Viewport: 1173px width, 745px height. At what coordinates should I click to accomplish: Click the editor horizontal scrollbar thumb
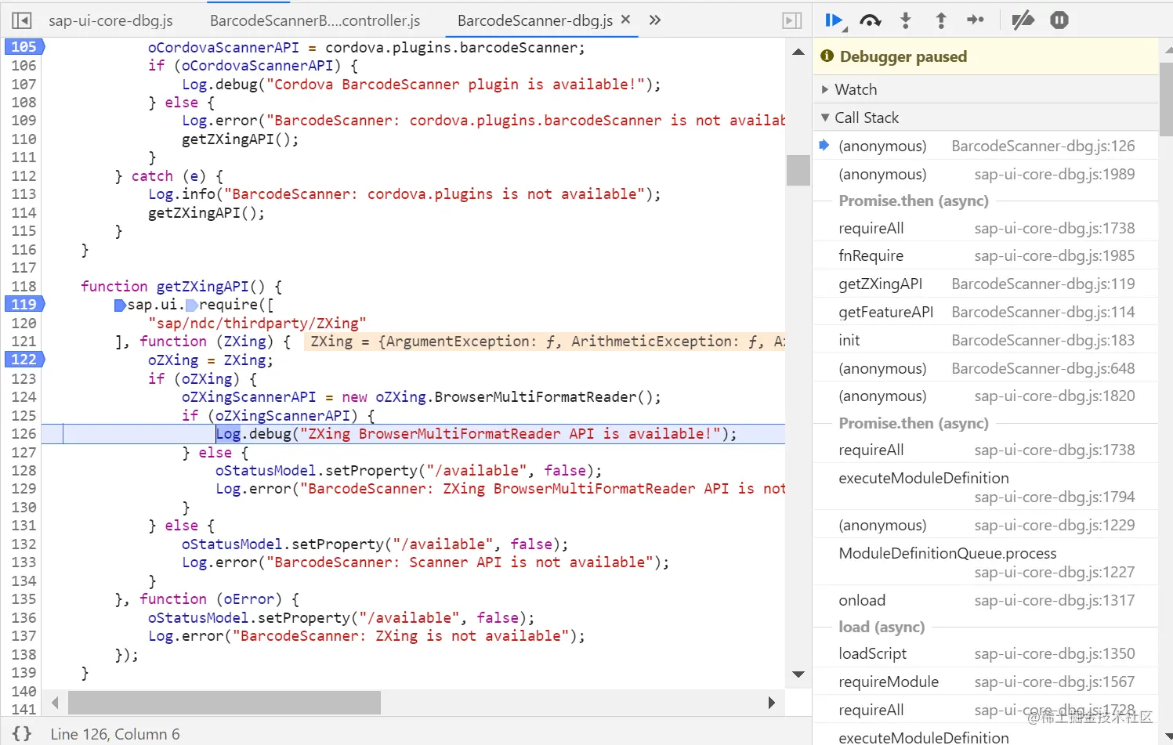pos(224,703)
